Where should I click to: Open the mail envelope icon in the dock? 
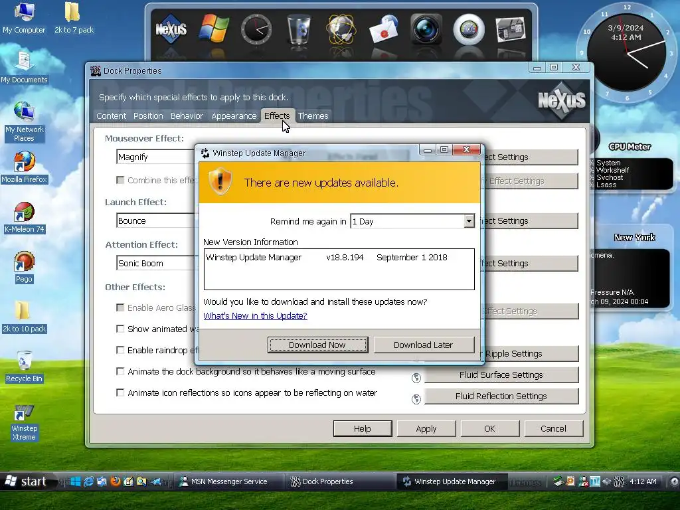(384, 29)
